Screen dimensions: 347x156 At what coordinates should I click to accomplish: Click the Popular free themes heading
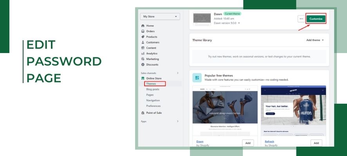(219, 75)
